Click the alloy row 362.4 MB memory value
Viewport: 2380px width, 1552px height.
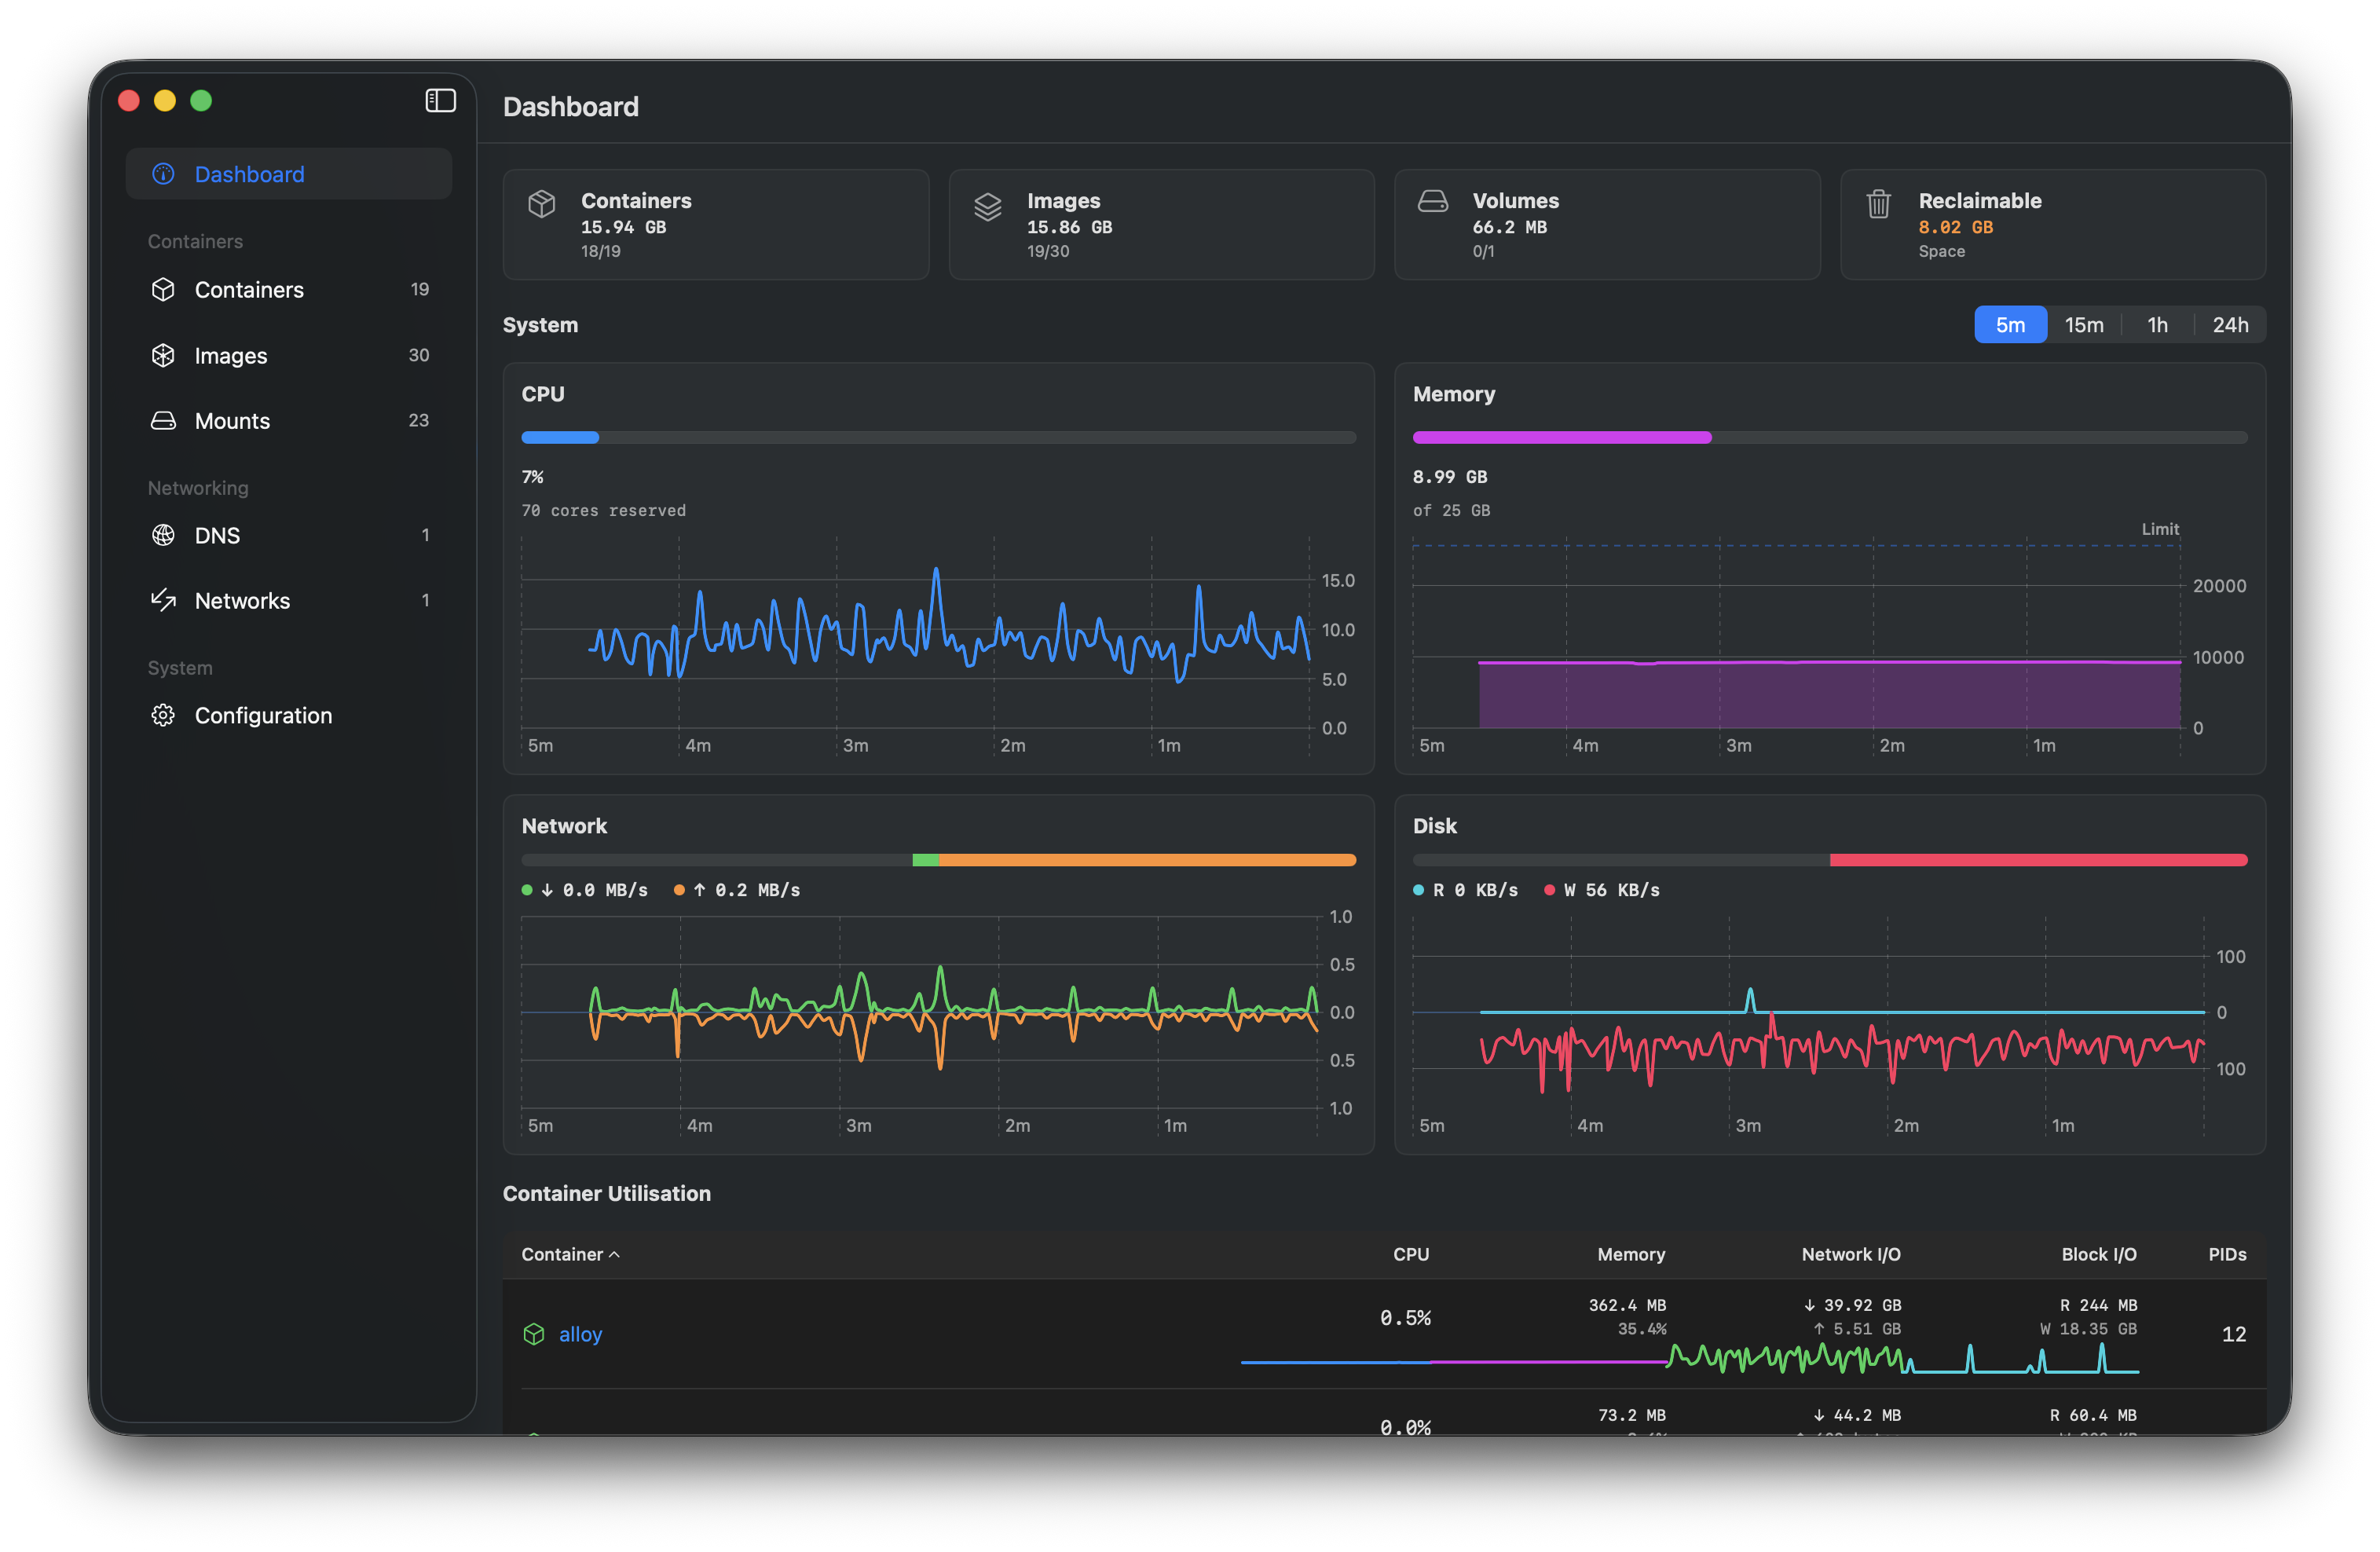pyautogui.click(x=1627, y=1305)
